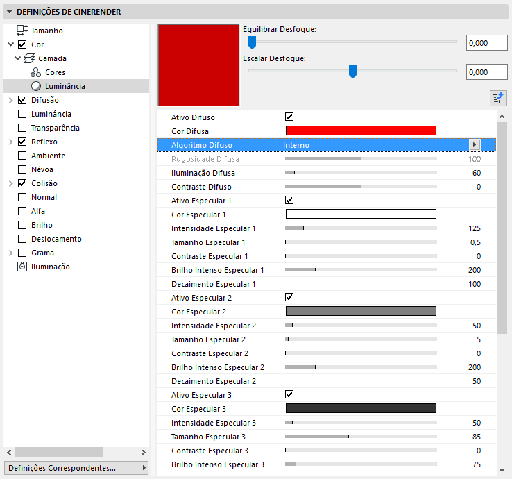
Task: Expand the Reflexo tree node
Action: pos(11,142)
